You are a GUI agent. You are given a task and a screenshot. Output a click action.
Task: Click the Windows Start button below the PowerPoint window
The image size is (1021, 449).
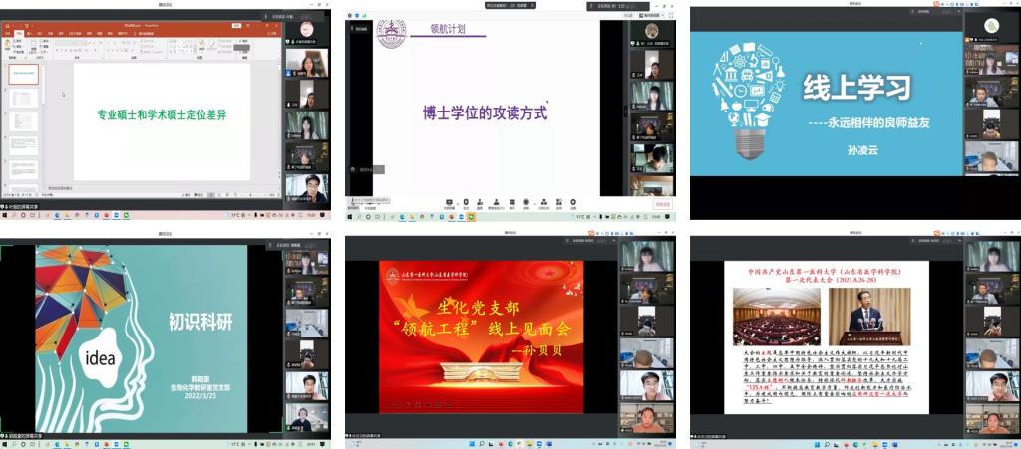pyautogui.click(x=5, y=215)
